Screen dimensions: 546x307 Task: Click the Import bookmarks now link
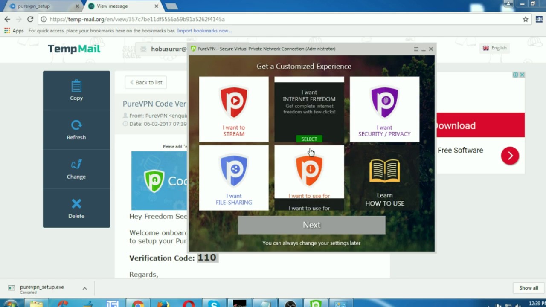(x=204, y=31)
